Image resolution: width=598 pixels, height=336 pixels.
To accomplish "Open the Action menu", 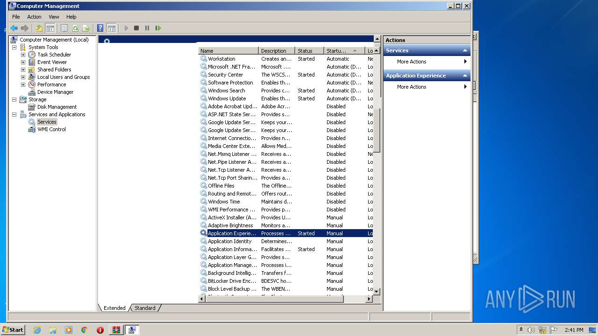I will [34, 17].
